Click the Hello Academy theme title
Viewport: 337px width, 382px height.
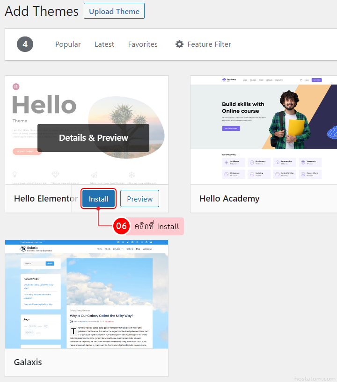point(229,199)
